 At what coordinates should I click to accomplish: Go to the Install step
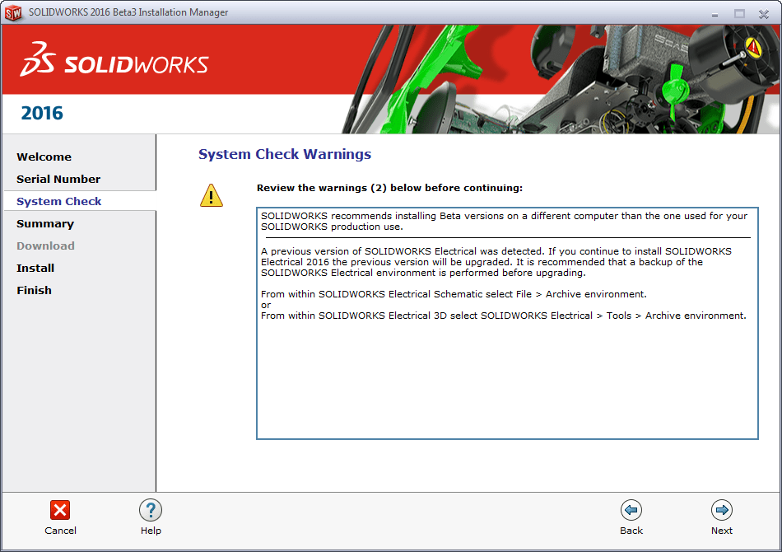point(35,268)
